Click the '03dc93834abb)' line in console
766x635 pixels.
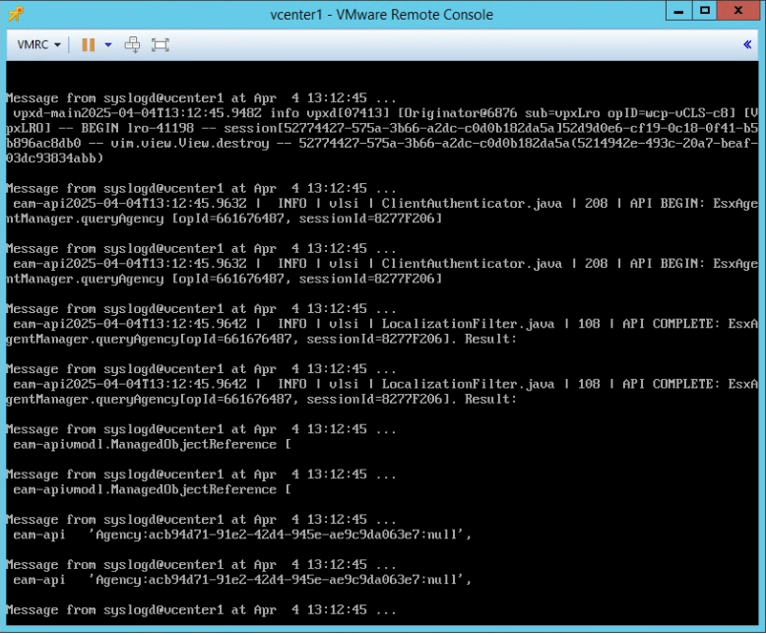click(54, 158)
